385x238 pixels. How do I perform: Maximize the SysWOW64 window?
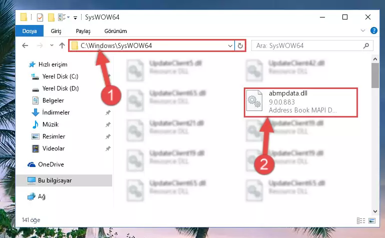tap(345, 17)
